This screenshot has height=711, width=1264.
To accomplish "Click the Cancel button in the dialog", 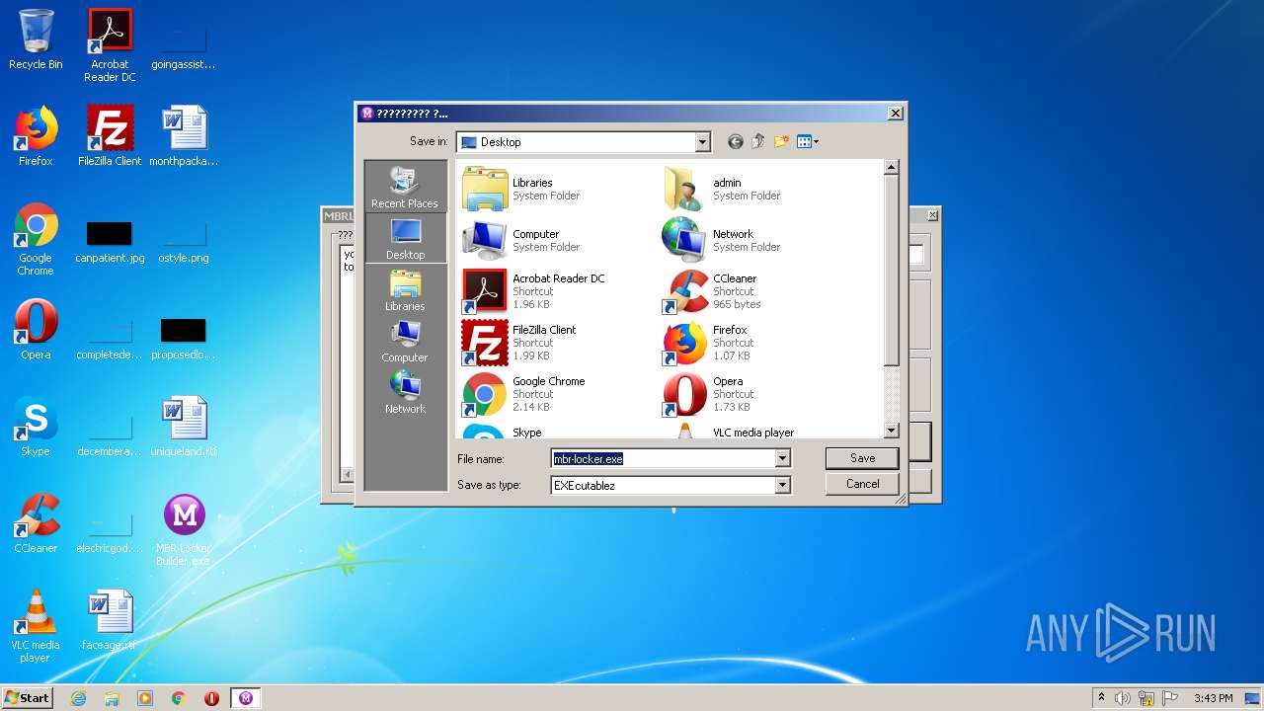I will pyautogui.click(x=862, y=484).
